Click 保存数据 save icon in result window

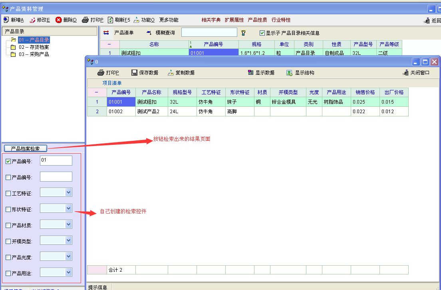(x=134, y=73)
